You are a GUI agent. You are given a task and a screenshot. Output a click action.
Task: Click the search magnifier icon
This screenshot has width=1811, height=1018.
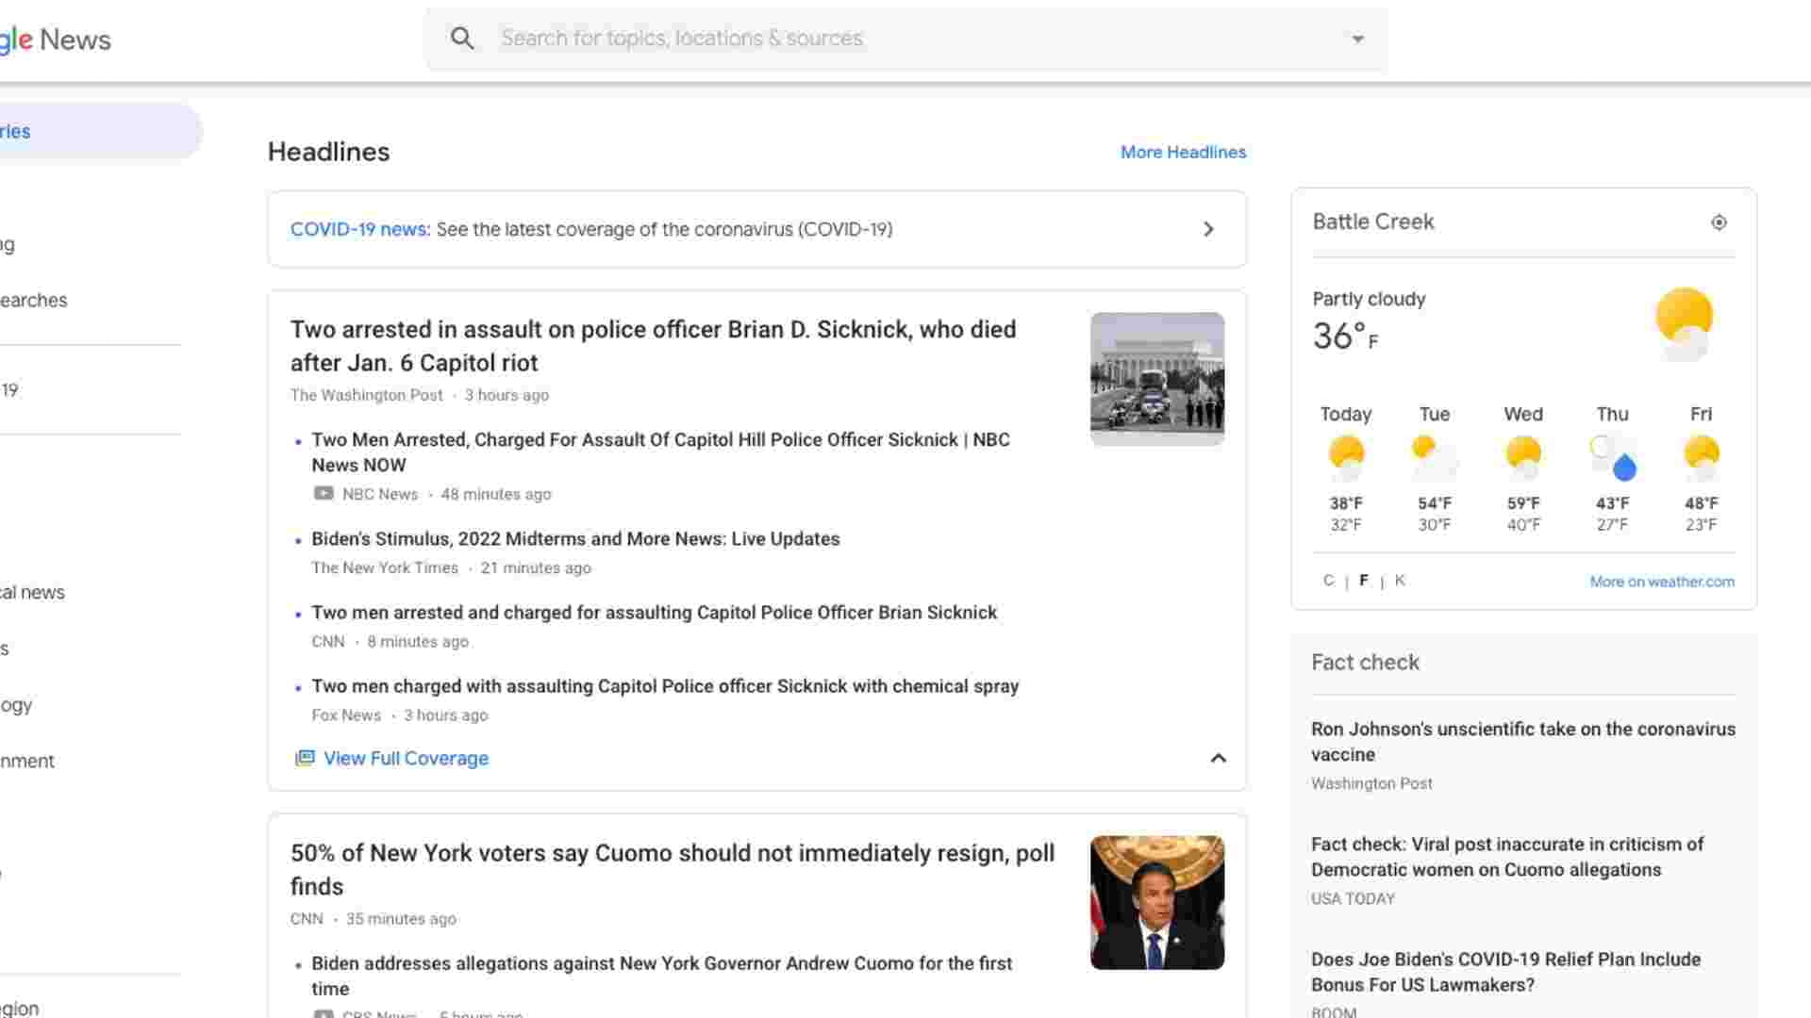[x=462, y=38]
